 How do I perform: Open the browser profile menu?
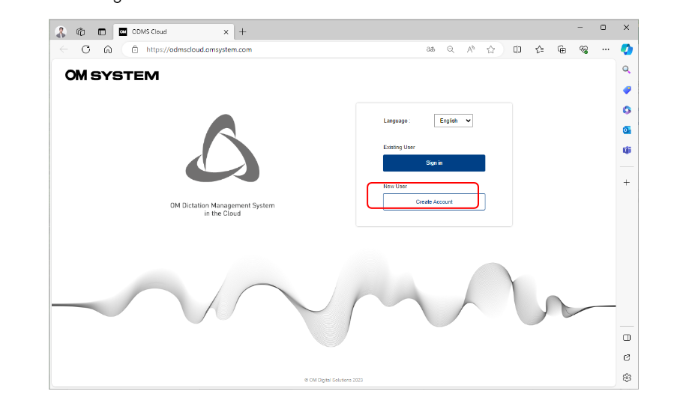click(x=61, y=31)
